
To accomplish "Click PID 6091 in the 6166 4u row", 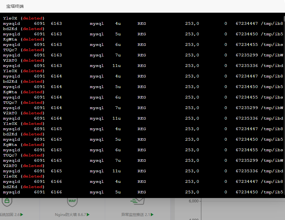I will click(x=40, y=182).
